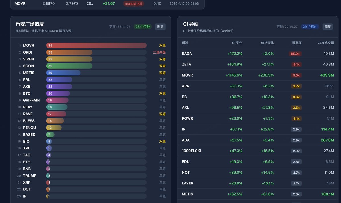Click the POWR row in OI table

tap(258, 118)
